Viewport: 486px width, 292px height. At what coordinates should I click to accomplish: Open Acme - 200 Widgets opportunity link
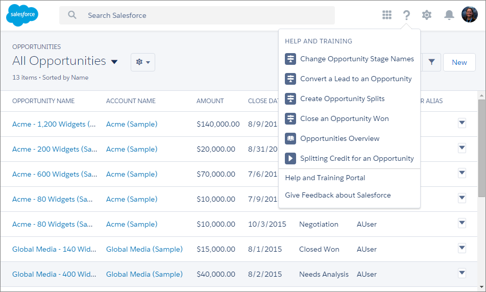55,149
